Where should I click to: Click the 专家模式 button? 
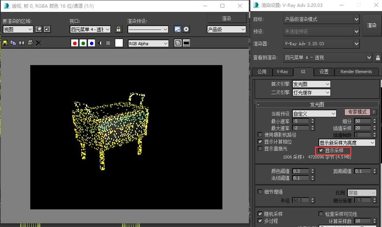pos(357,112)
